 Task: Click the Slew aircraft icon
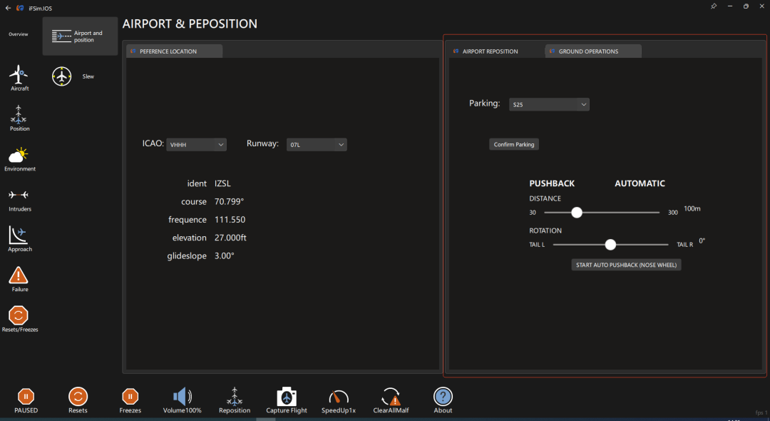pos(62,76)
